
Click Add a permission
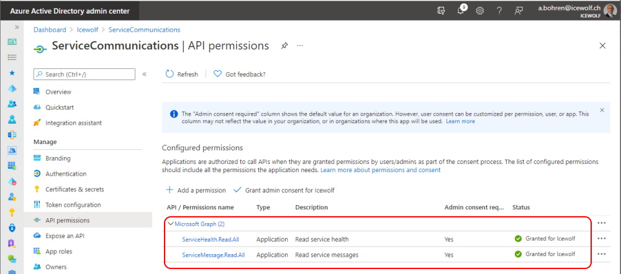196,190
